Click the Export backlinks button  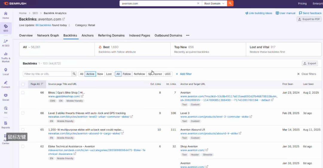[310, 63]
